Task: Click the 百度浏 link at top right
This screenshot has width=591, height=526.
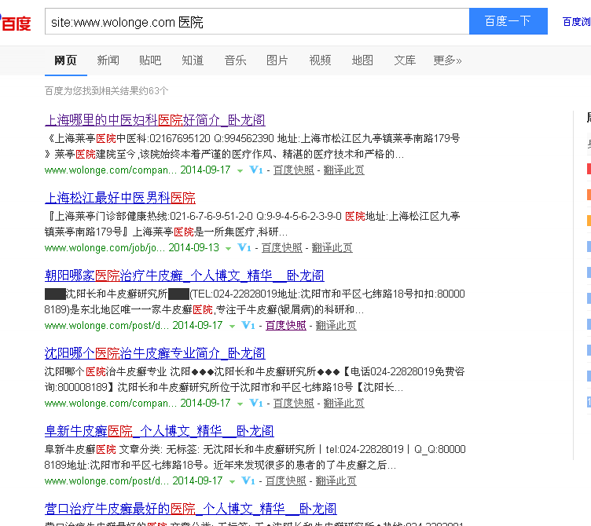Action: point(576,22)
